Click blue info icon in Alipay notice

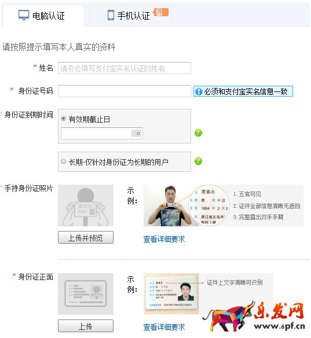point(199,91)
